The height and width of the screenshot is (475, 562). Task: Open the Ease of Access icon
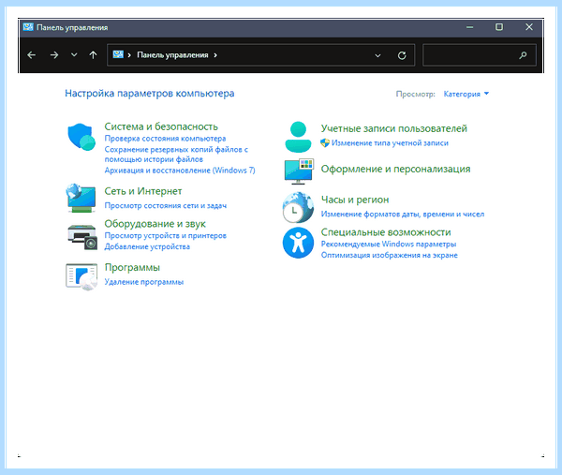pyautogui.click(x=298, y=243)
